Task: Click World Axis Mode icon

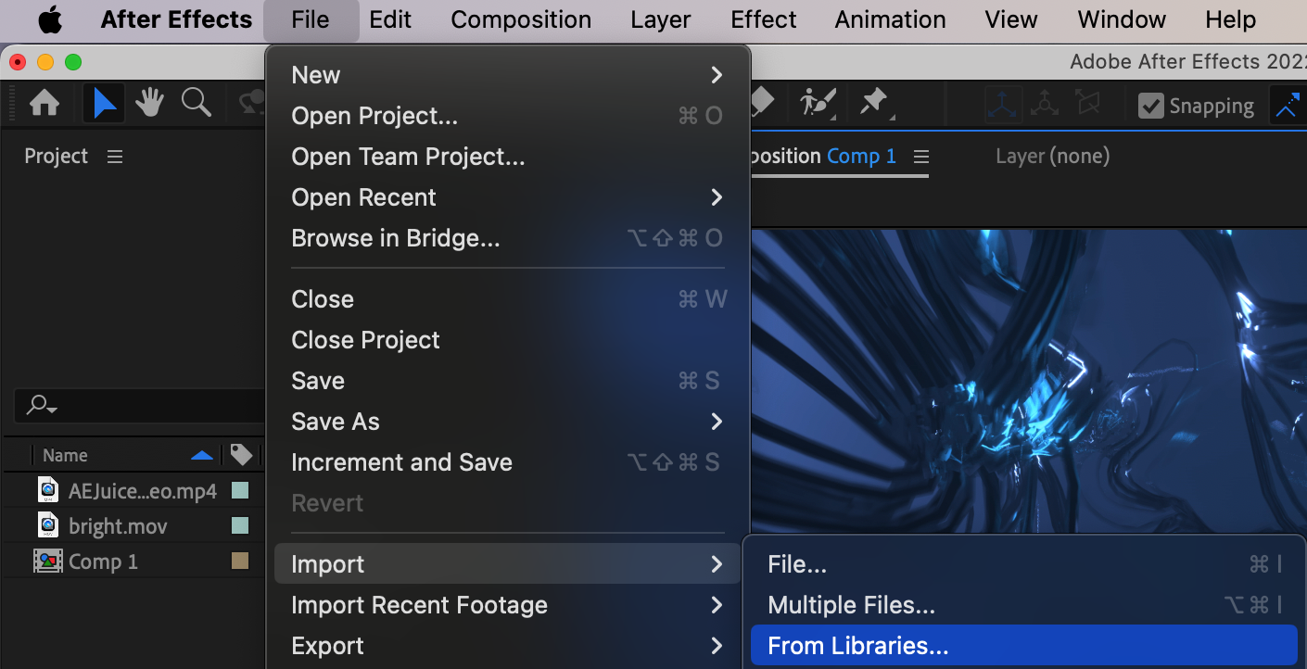Action: tap(1045, 105)
